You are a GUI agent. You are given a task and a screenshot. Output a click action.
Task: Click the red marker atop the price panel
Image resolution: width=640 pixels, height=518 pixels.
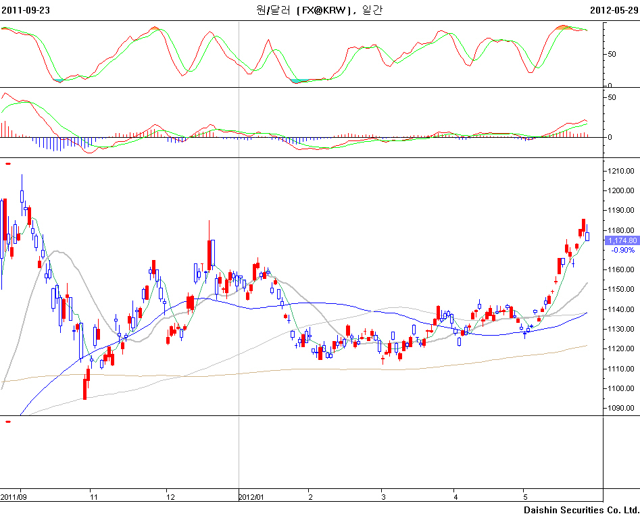point(7,163)
